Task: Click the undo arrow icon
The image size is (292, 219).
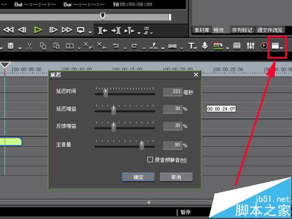Action: (x=116, y=46)
